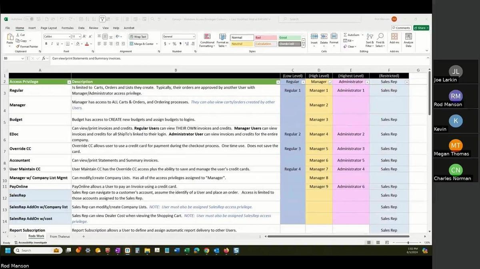Click the AutoSum sigma icon
The width and height of the screenshot is (480, 269).
(345, 35)
